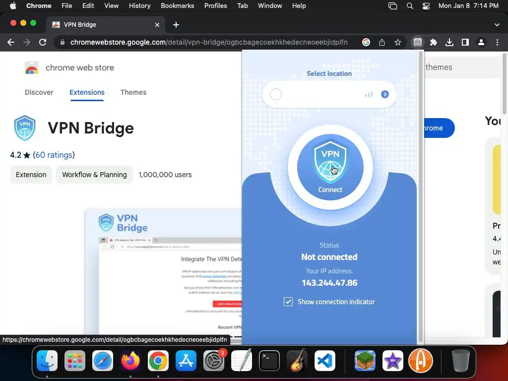Open the Bookmarks menu
Image resolution: width=508 pixels, height=381 pixels.
(177, 6)
